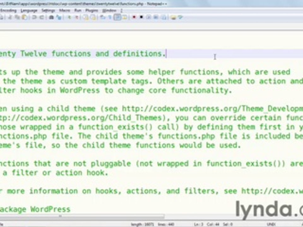
Task: Click the Cut scissors toolbar icon
Action: (x=10, y=17)
